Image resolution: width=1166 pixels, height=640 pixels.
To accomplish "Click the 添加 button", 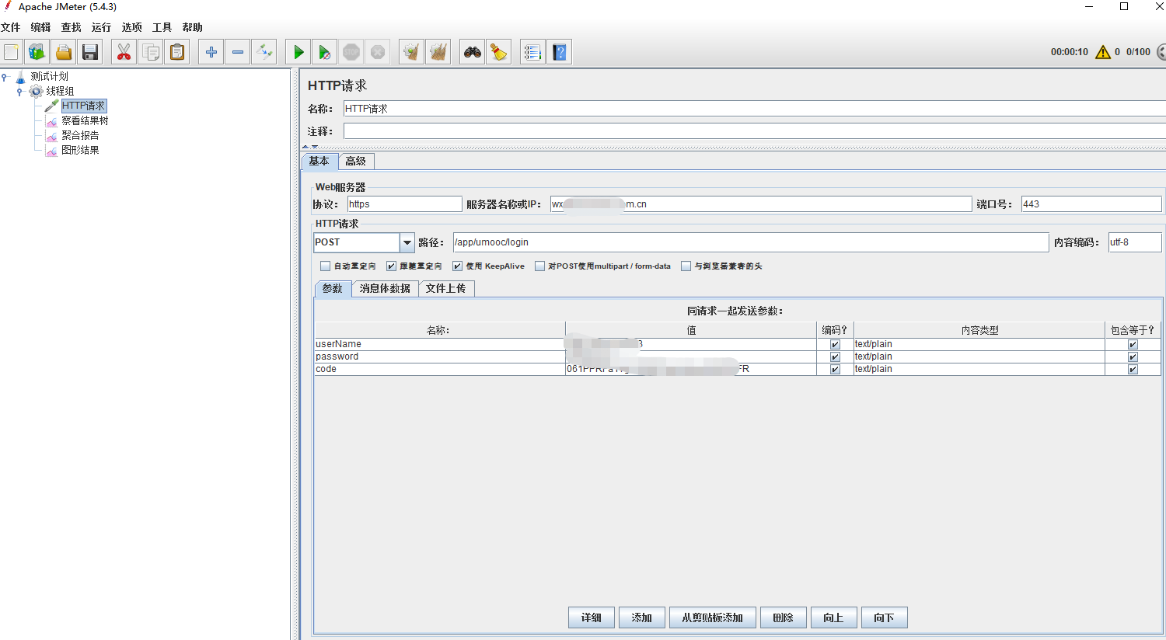I will pos(641,617).
